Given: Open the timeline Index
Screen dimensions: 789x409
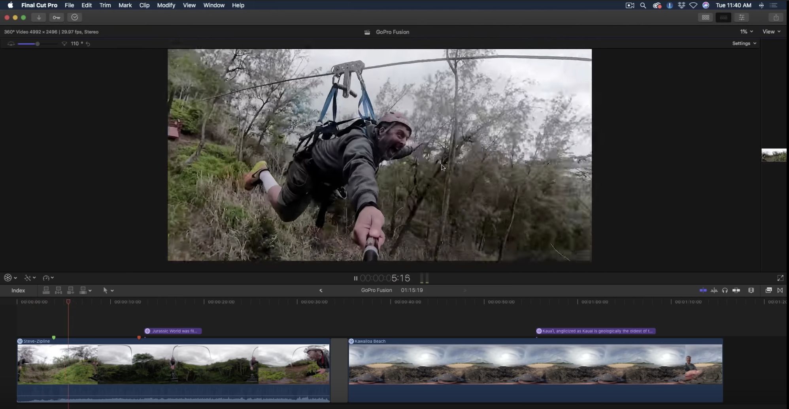Looking at the screenshot, I should point(18,291).
